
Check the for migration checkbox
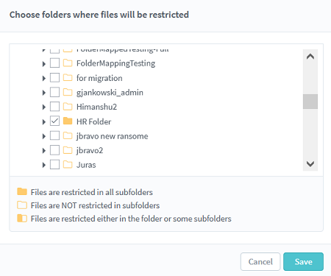[x=54, y=77]
